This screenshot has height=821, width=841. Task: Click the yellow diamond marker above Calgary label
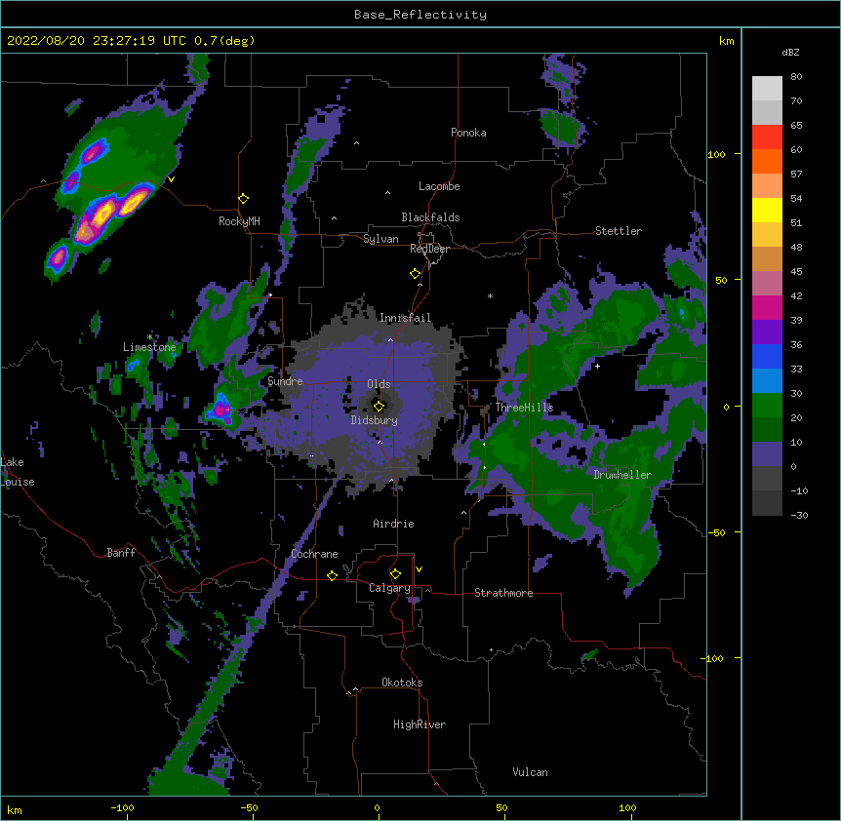pyautogui.click(x=395, y=574)
